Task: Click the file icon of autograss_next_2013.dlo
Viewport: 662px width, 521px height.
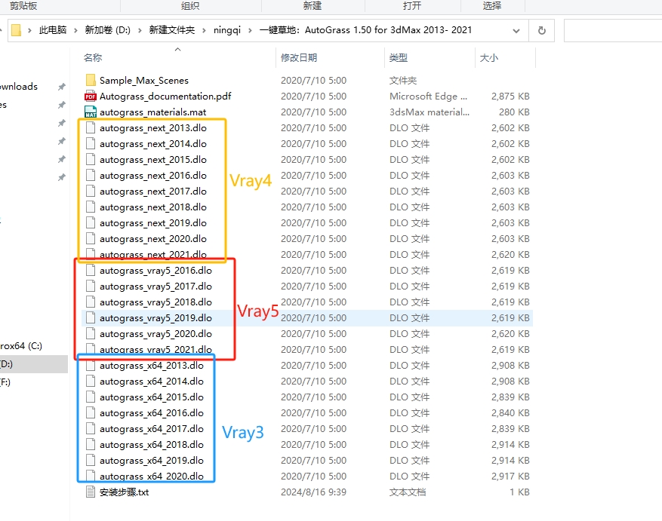Action: pyautogui.click(x=91, y=128)
